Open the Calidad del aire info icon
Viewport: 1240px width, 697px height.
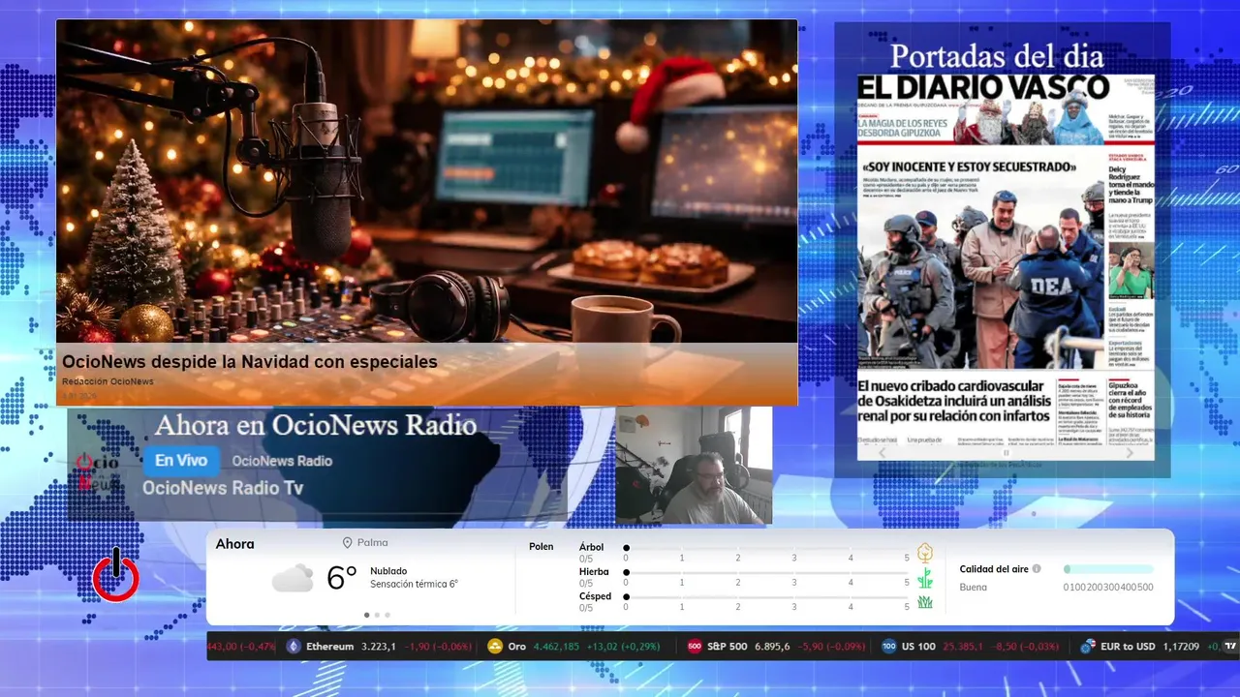pyautogui.click(x=1037, y=569)
